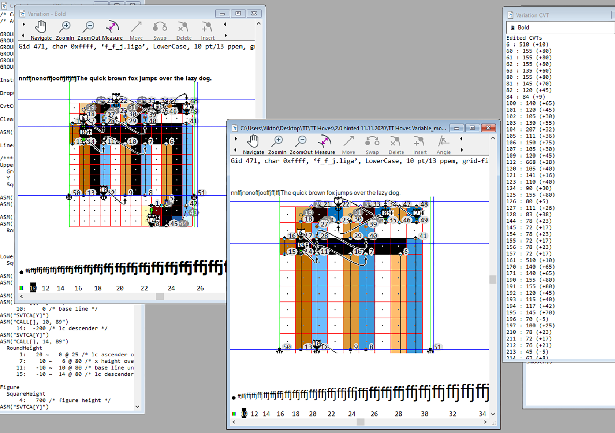Click control point 51 in TT Hoves glyph view
Image resolution: width=615 pixels, height=433 pixels.
(437, 347)
